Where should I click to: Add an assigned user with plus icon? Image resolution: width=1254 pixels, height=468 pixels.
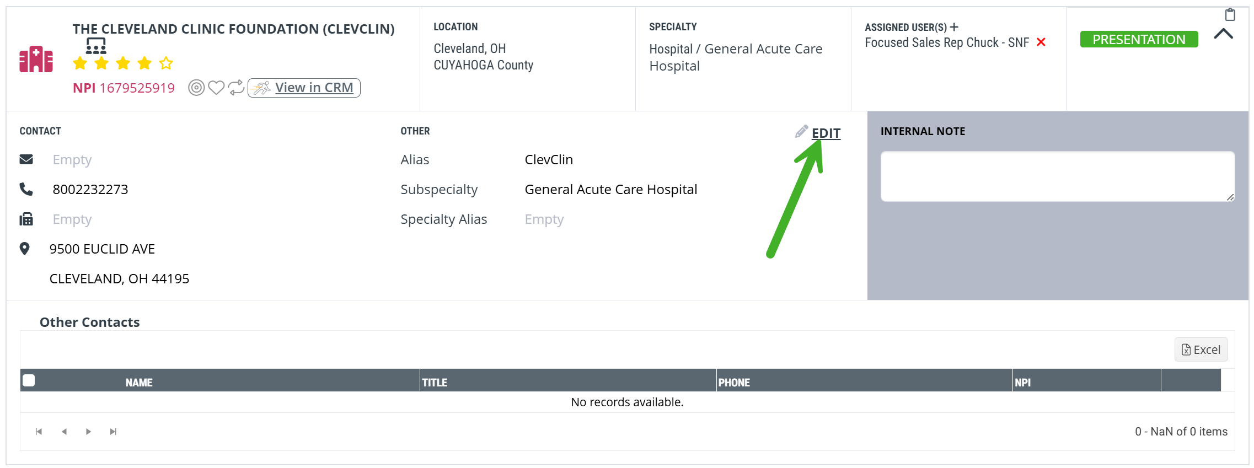pyautogui.click(x=954, y=27)
